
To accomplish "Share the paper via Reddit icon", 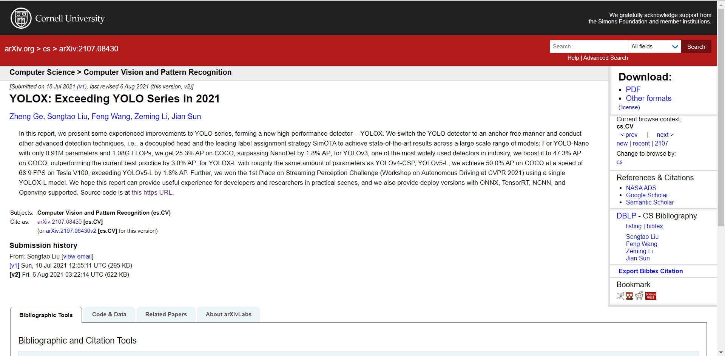I will point(639,296).
